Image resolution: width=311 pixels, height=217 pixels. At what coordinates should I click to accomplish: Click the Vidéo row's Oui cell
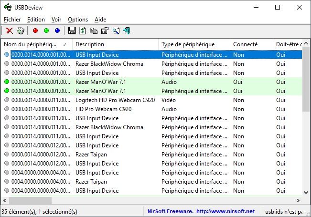(x=280, y=100)
